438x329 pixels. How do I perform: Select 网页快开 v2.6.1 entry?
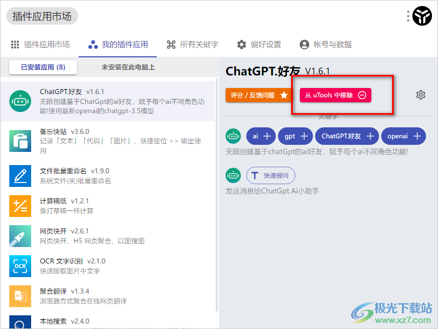coord(108,236)
